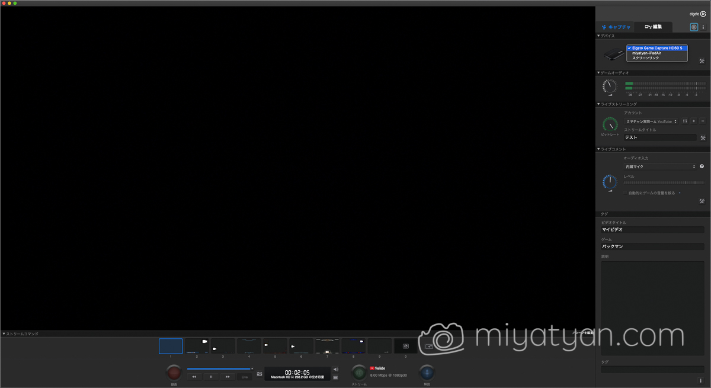Open device settings with the wrench icon
Image resolution: width=711 pixels, height=388 pixels.
pyautogui.click(x=702, y=60)
